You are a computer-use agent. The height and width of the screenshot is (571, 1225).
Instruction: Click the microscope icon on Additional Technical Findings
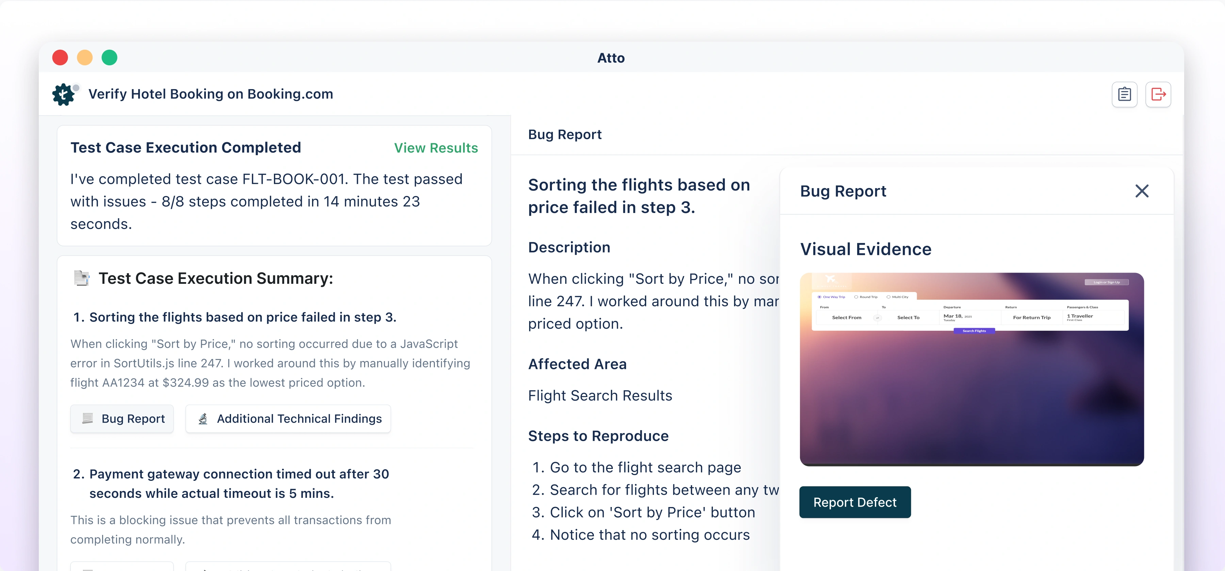click(x=203, y=419)
